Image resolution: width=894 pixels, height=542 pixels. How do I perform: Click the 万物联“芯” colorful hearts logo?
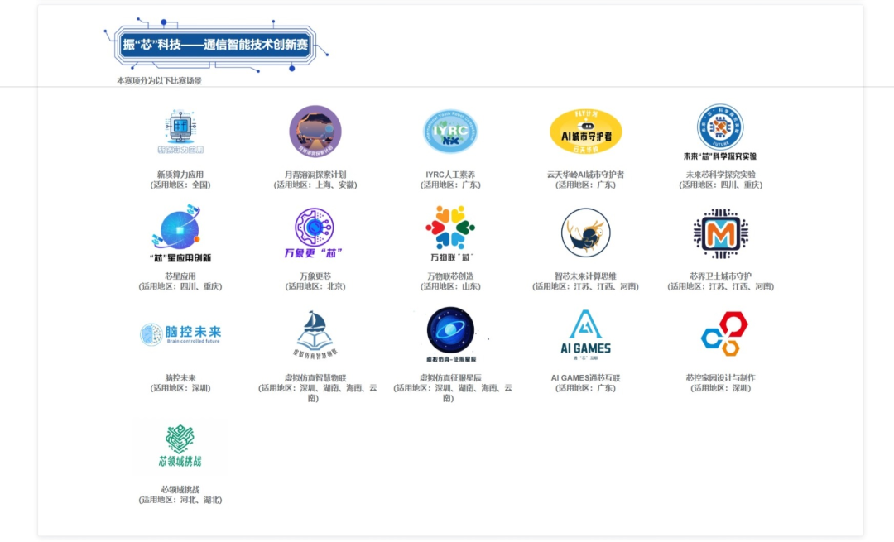(450, 233)
